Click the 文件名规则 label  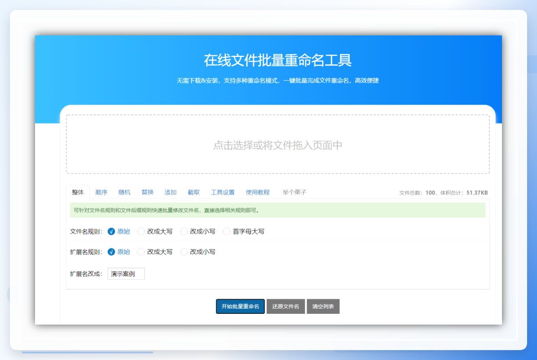(86, 231)
